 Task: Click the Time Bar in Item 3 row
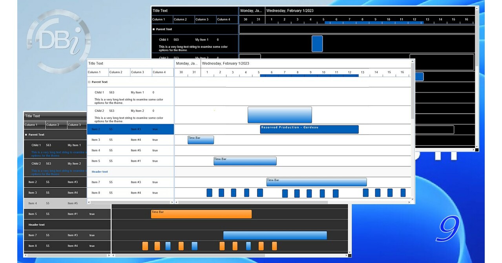tap(200, 140)
